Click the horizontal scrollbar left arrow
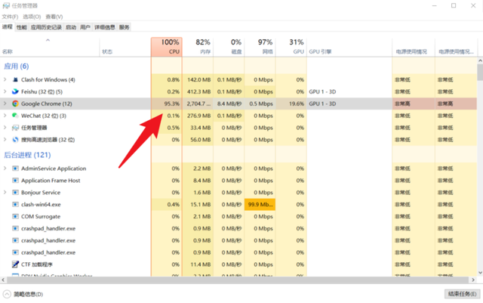 [3, 280]
